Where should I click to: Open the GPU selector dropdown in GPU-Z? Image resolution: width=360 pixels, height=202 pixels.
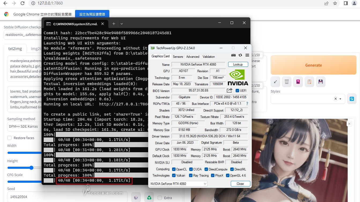coord(178,184)
